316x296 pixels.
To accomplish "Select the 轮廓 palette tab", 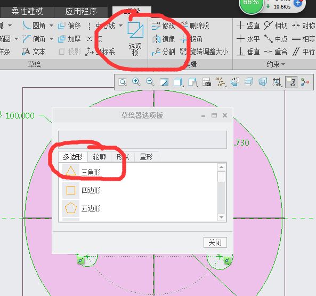I will (x=99, y=157).
